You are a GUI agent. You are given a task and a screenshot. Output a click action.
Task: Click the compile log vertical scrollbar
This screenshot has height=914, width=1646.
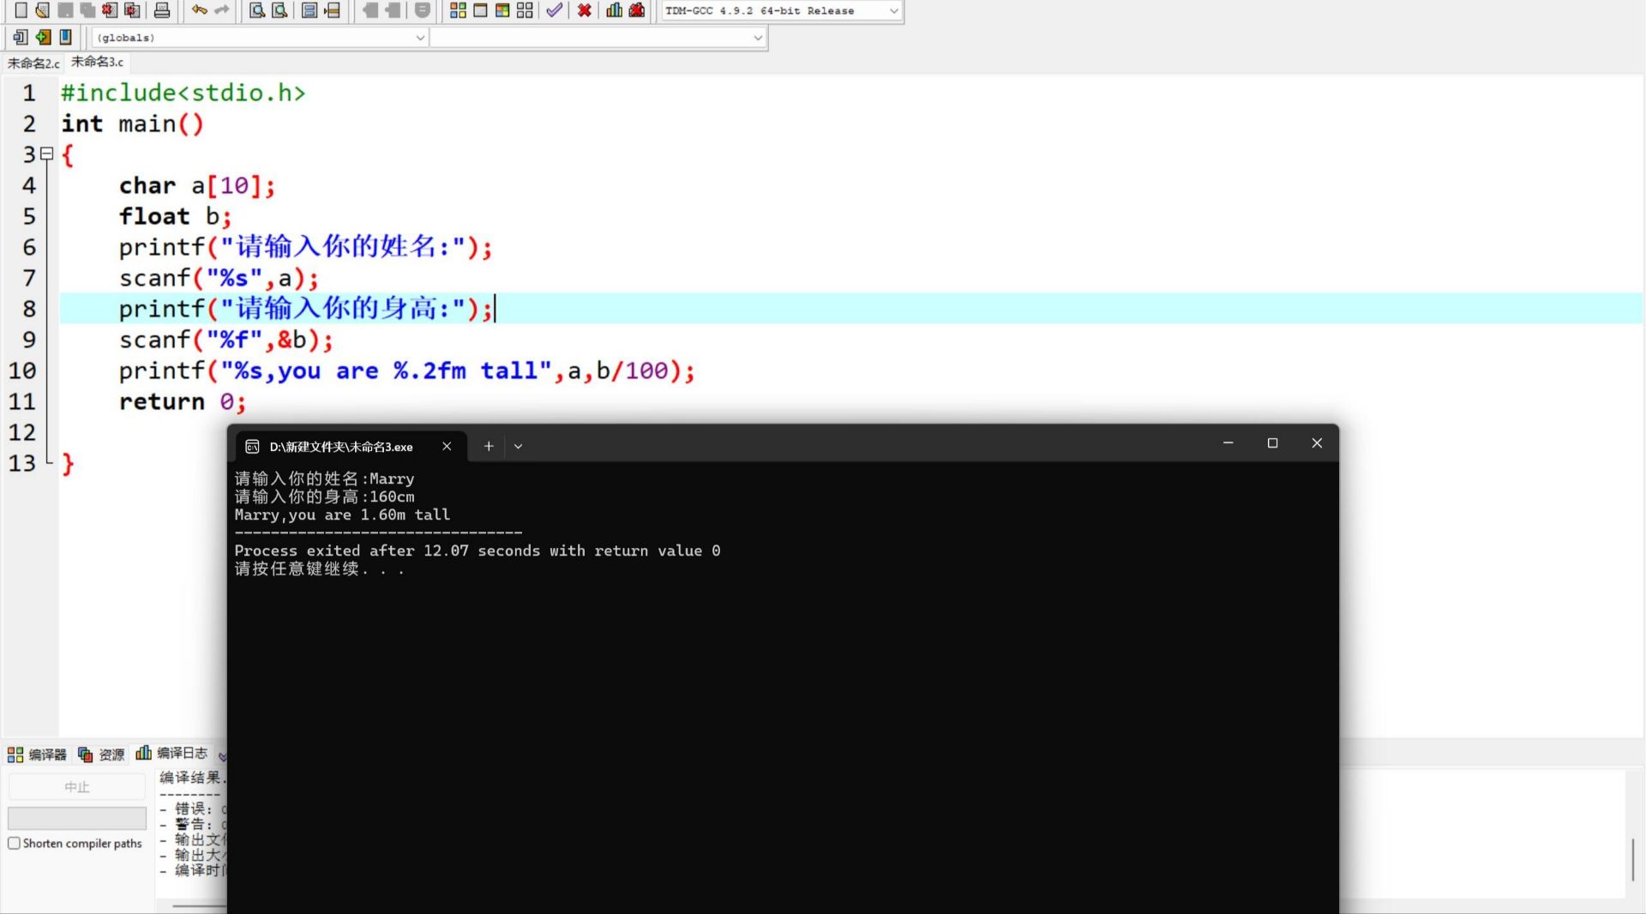(1633, 859)
